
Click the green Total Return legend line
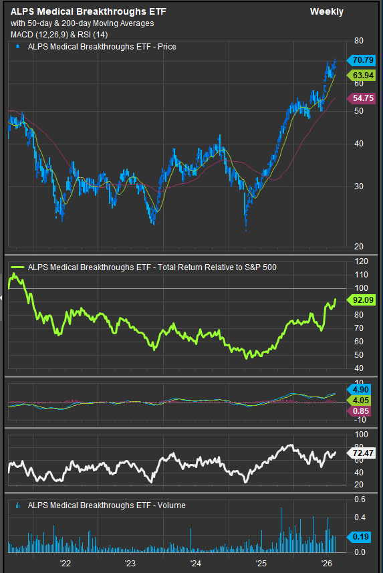pos(17,267)
